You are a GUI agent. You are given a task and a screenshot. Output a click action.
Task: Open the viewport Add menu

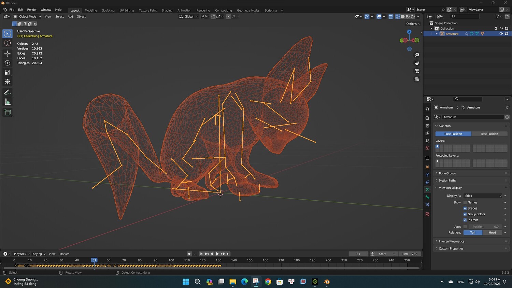point(70,16)
